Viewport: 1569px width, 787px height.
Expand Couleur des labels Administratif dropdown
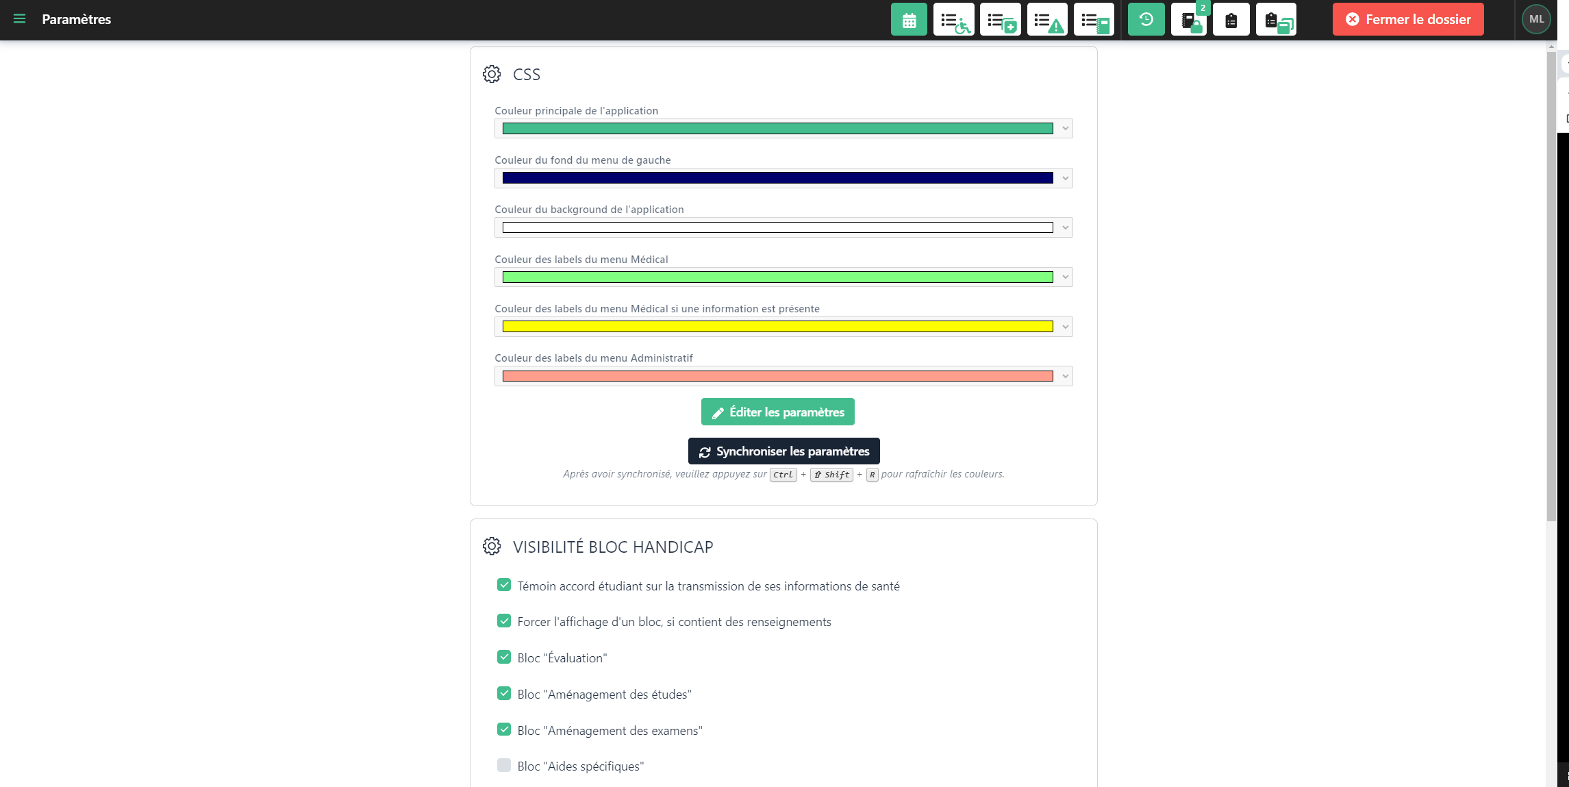coord(1065,376)
